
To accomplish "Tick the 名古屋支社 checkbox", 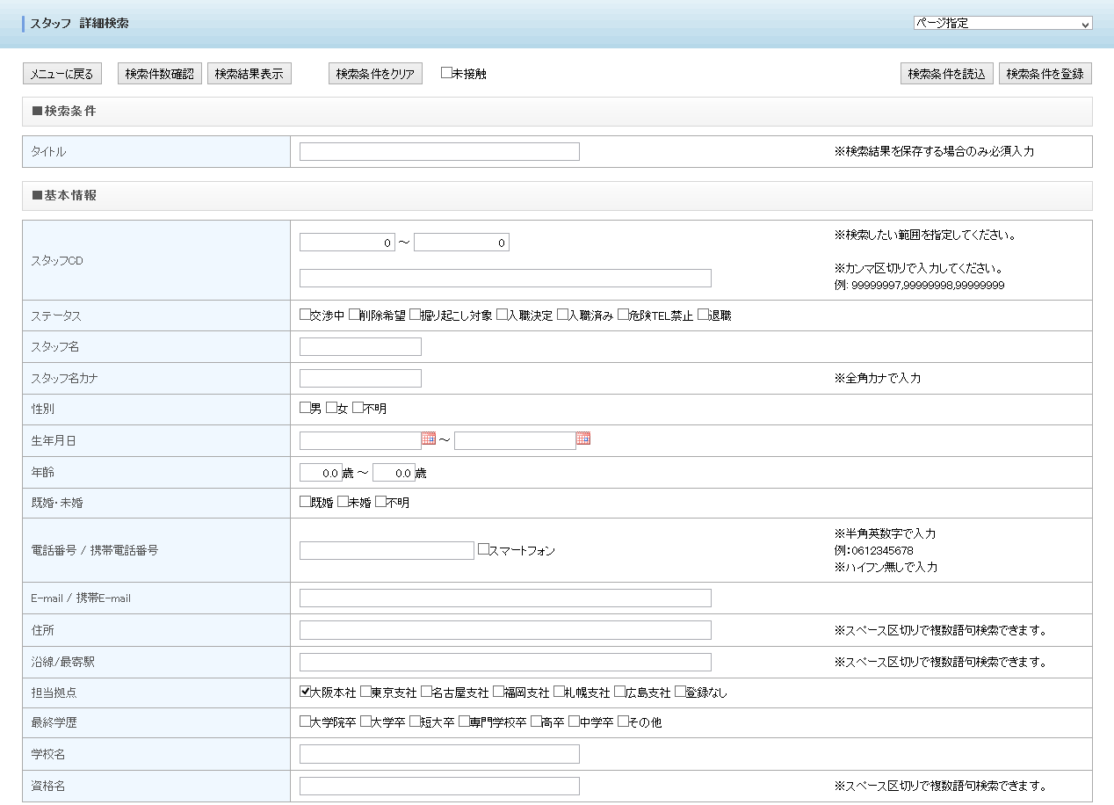I will coord(426,692).
